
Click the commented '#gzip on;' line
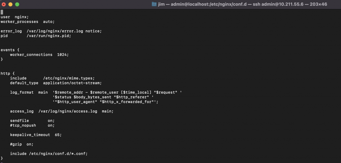[x=22, y=144]
